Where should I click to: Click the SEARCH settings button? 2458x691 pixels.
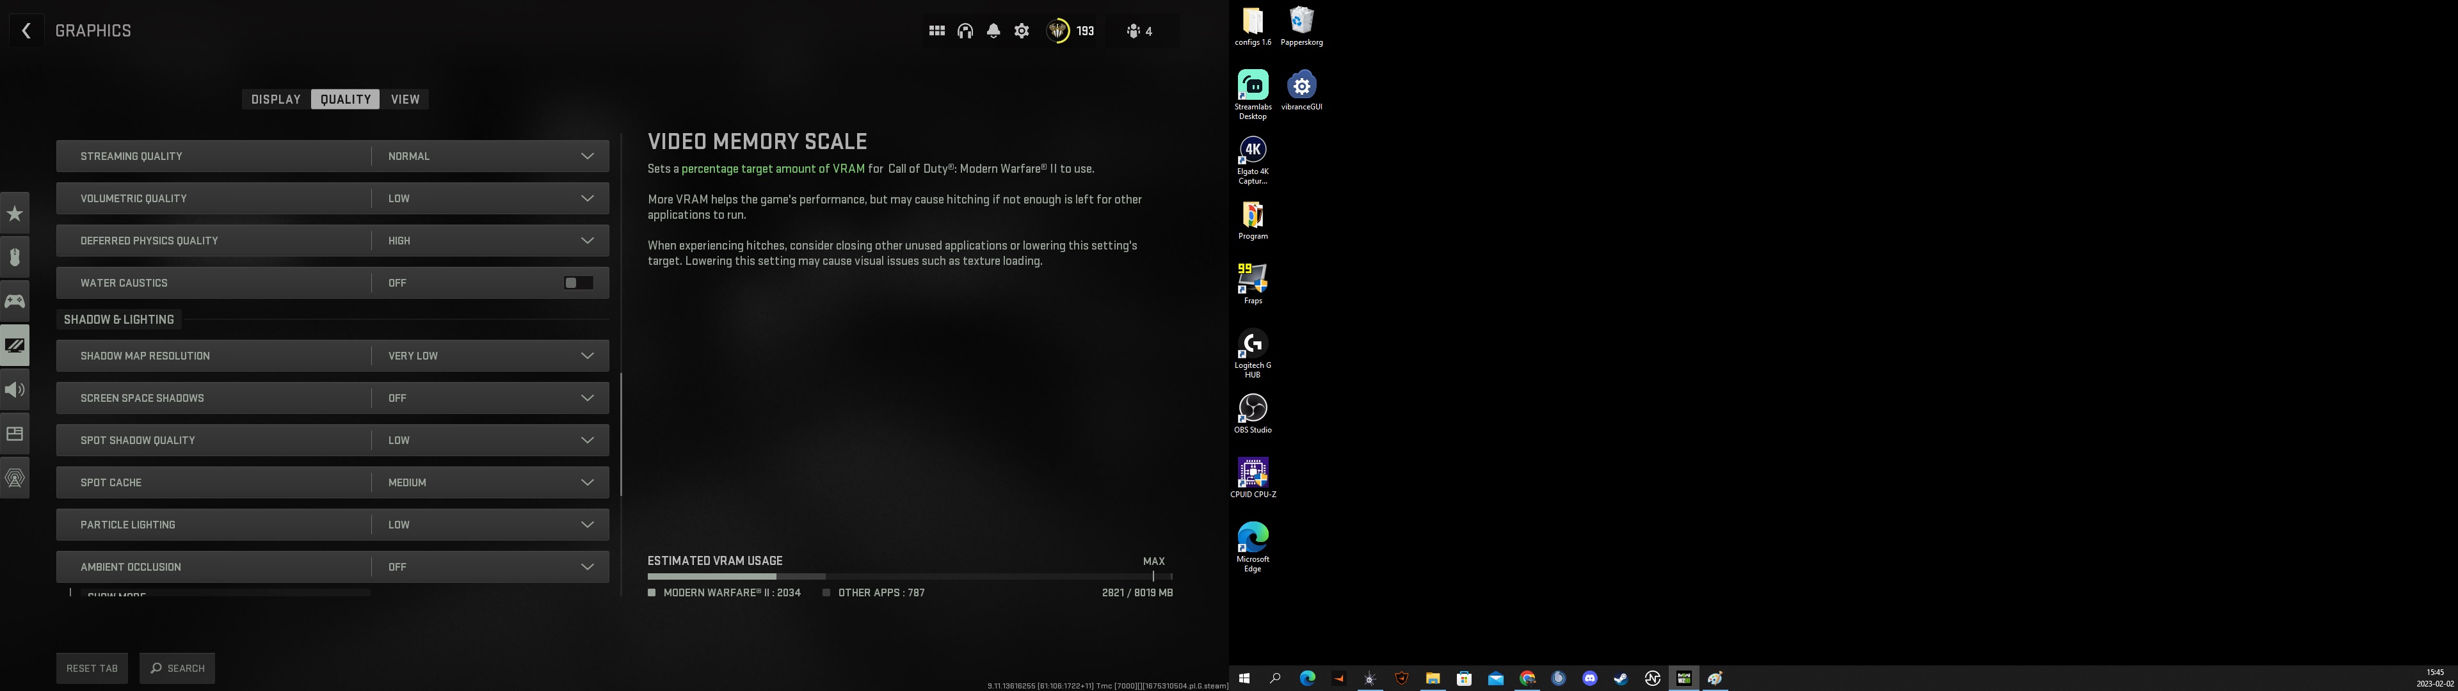[x=177, y=668]
